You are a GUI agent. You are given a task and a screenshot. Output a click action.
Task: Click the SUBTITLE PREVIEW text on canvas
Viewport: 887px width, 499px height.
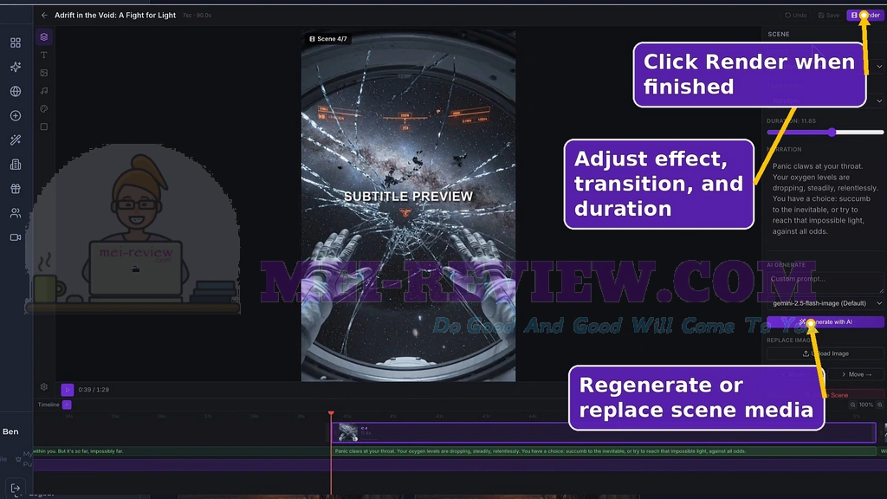click(x=409, y=197)
